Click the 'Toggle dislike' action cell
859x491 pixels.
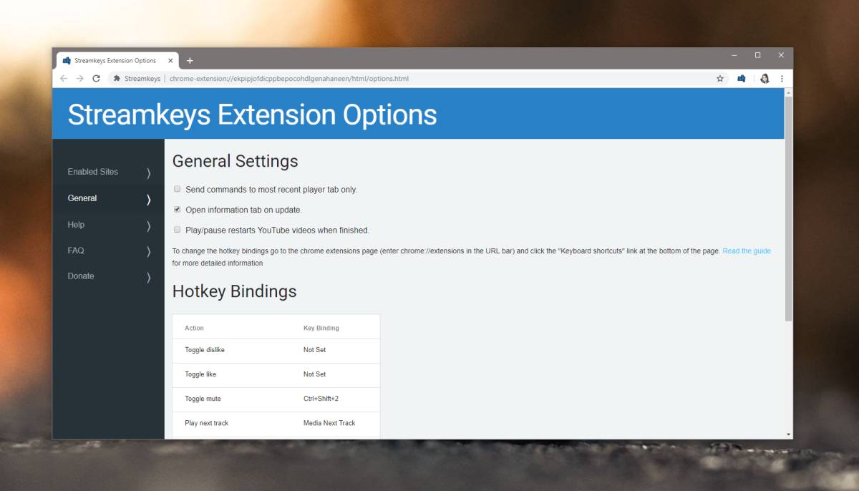point(205,350)
